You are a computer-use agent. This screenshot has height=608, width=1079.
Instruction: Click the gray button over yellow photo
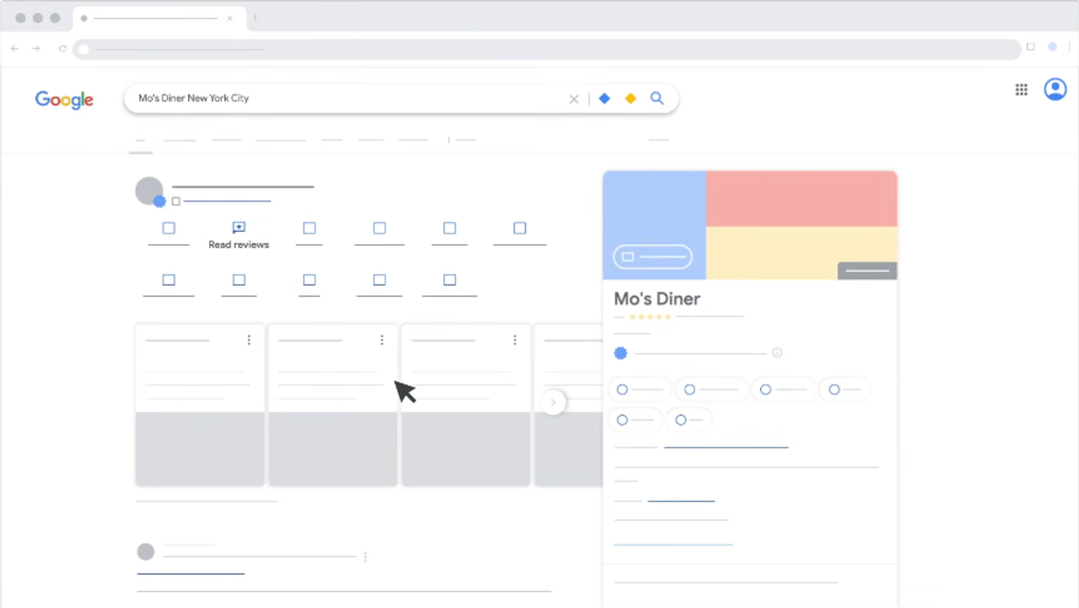[867, 270]
